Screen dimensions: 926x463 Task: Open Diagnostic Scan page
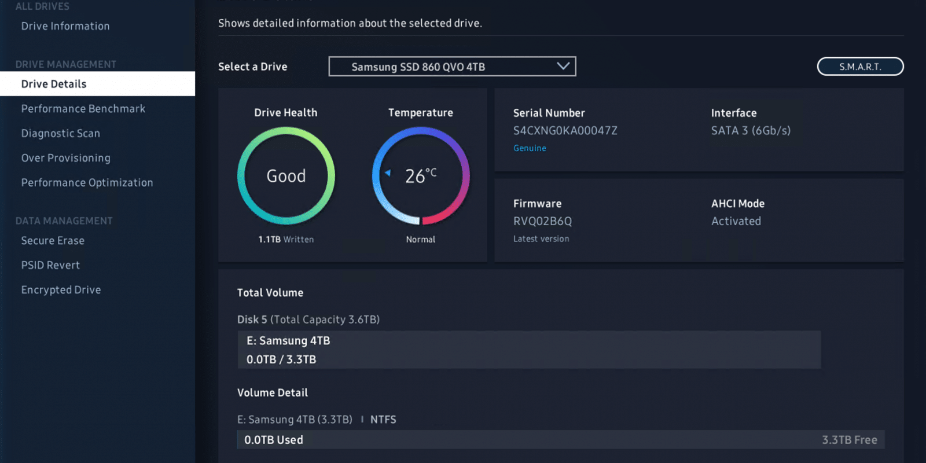tap(61, 134)
